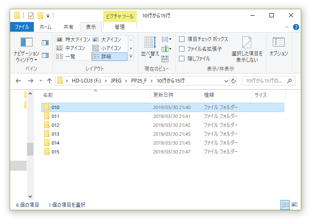Switch to large thumbnails status bar icon
This screenshot has height=222, width=313.
pyautogui.click(x=294, y=205)
